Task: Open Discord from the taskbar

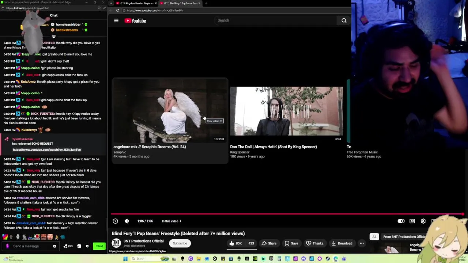Action: (x=303, y=259)
